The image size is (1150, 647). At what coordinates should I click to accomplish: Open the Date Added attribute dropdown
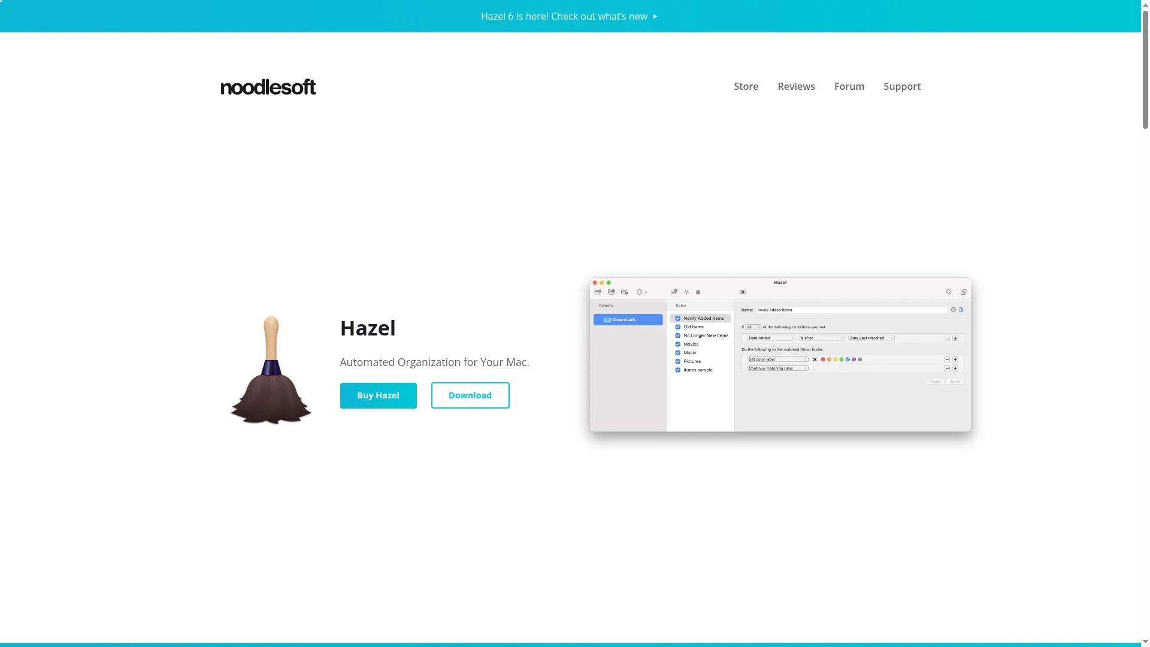coord(771,338)
